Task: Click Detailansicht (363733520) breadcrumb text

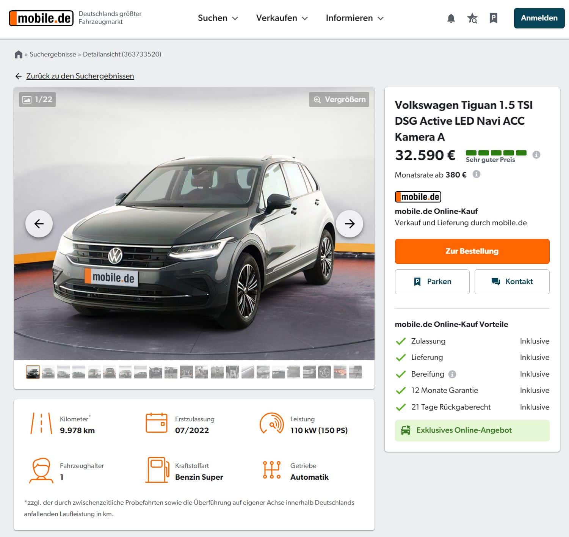Action: (x=122, y=54)
